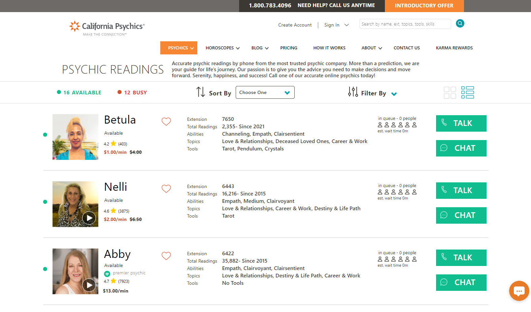Open Betula's profile by name

[120, 120]
